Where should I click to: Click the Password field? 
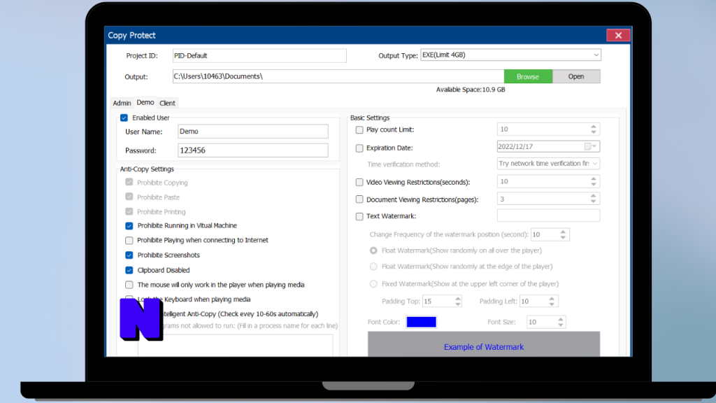[253, 150]
